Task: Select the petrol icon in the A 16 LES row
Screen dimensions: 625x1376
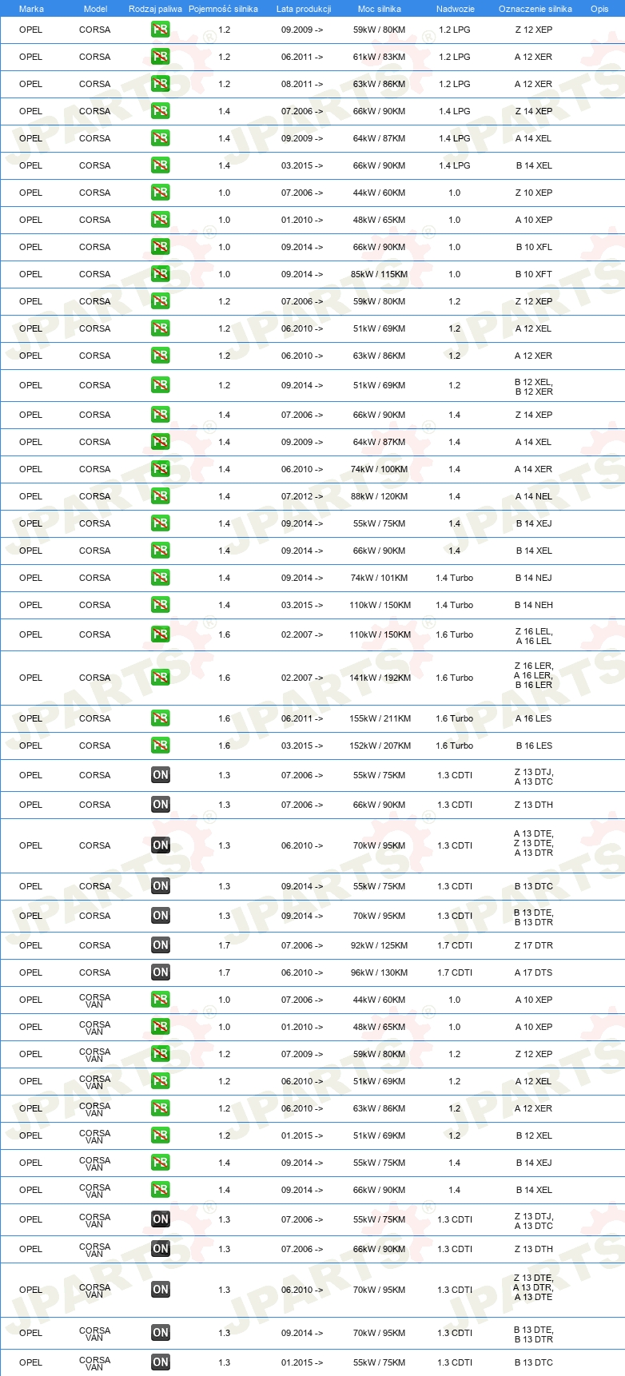Action: coord(160,718)
